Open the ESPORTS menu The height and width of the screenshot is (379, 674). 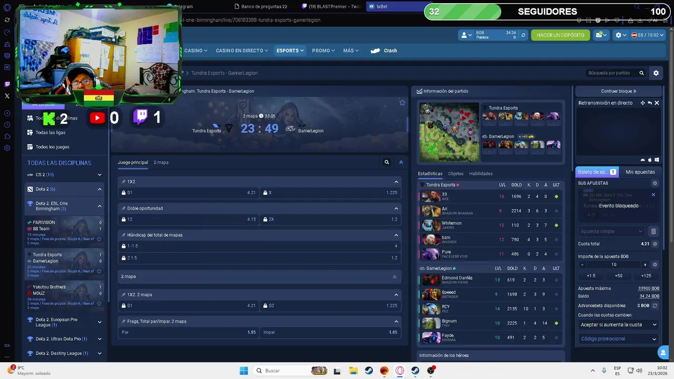[x=290, y=51]
